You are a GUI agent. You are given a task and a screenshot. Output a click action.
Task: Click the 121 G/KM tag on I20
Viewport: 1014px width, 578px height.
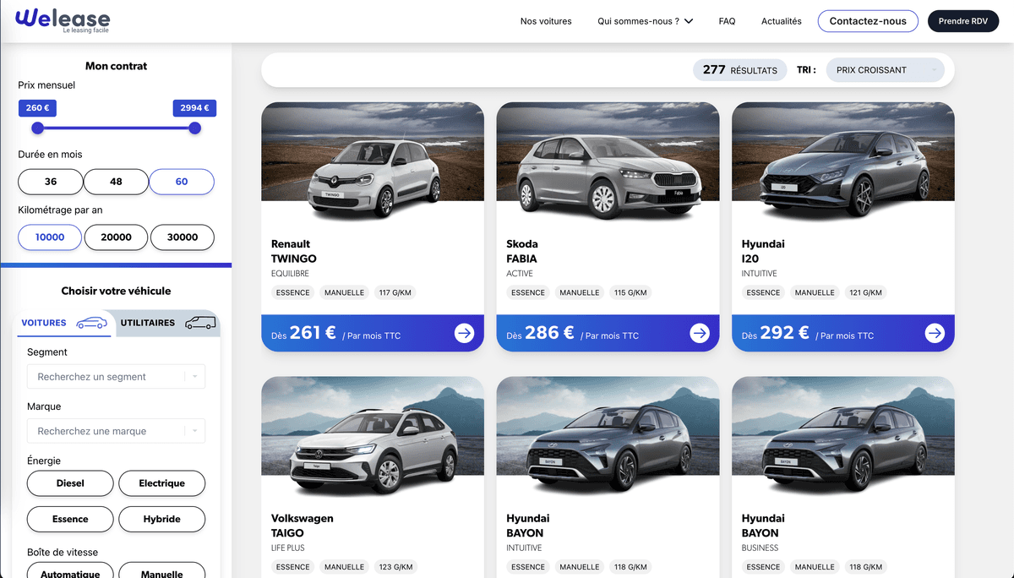pyautogui.click(x=865, y=292)
